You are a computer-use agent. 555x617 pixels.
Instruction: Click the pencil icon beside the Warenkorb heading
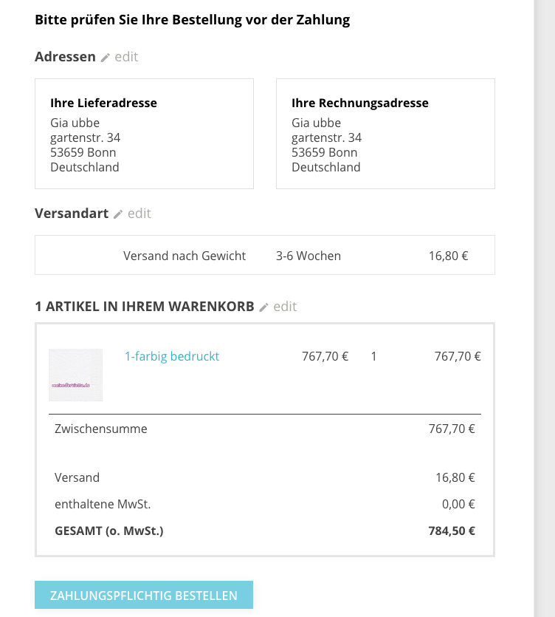264,307
